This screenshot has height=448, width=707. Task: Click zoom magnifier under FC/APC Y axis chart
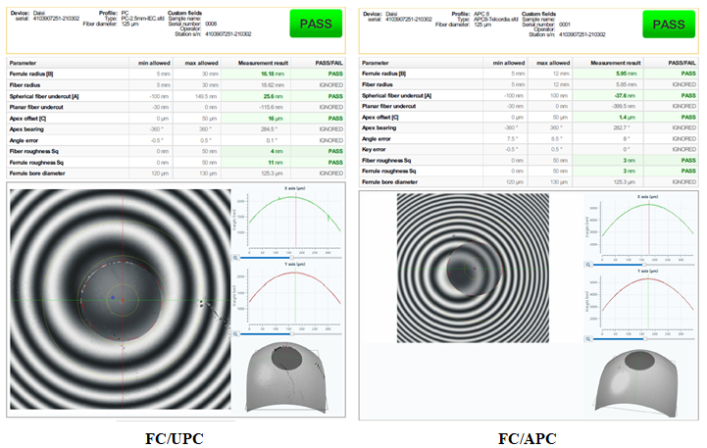tap(587, 339)
